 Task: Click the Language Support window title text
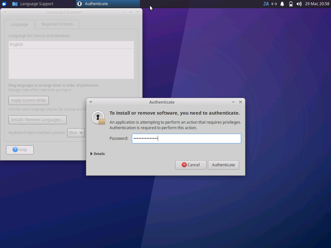(x=64, y=13)
